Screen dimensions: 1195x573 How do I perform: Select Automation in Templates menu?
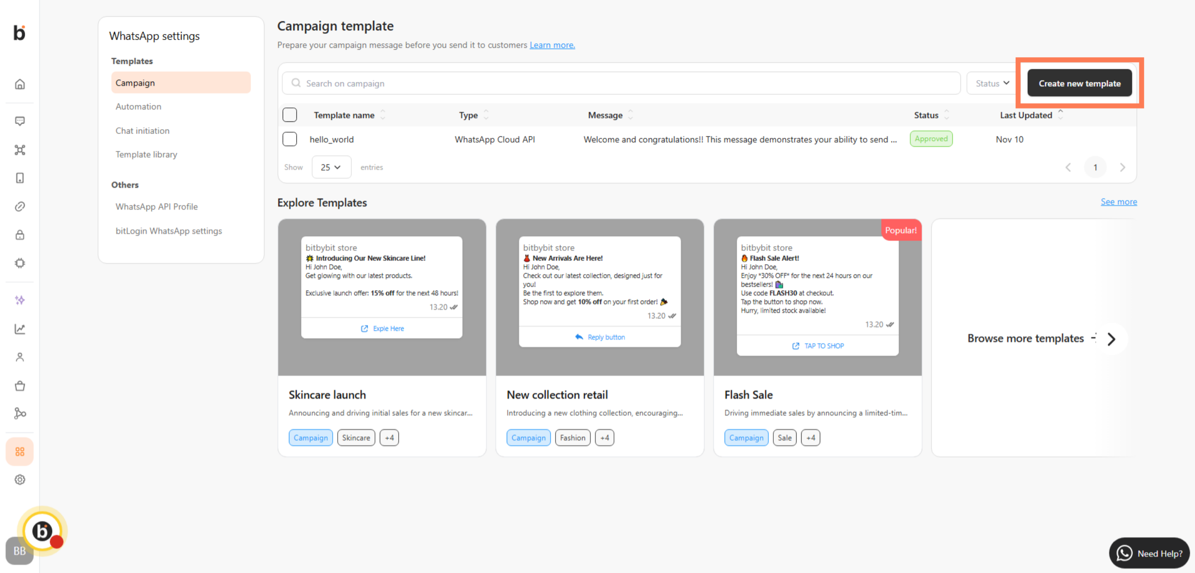(x=138, y=106)
